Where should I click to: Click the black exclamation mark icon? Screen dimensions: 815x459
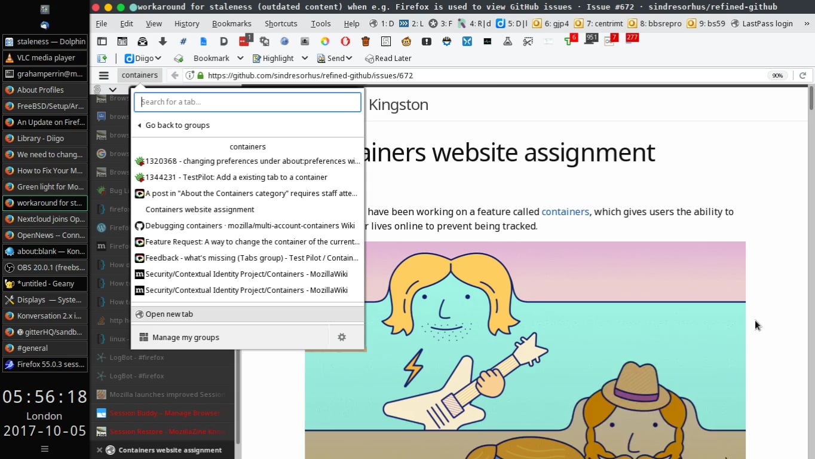point(427,41)
